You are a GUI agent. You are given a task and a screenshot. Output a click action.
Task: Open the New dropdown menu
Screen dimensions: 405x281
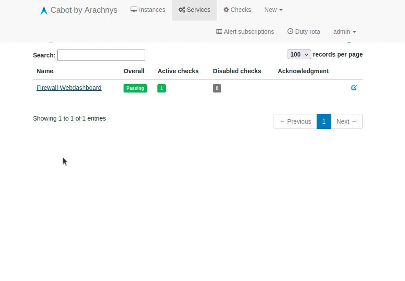point(273,9)
